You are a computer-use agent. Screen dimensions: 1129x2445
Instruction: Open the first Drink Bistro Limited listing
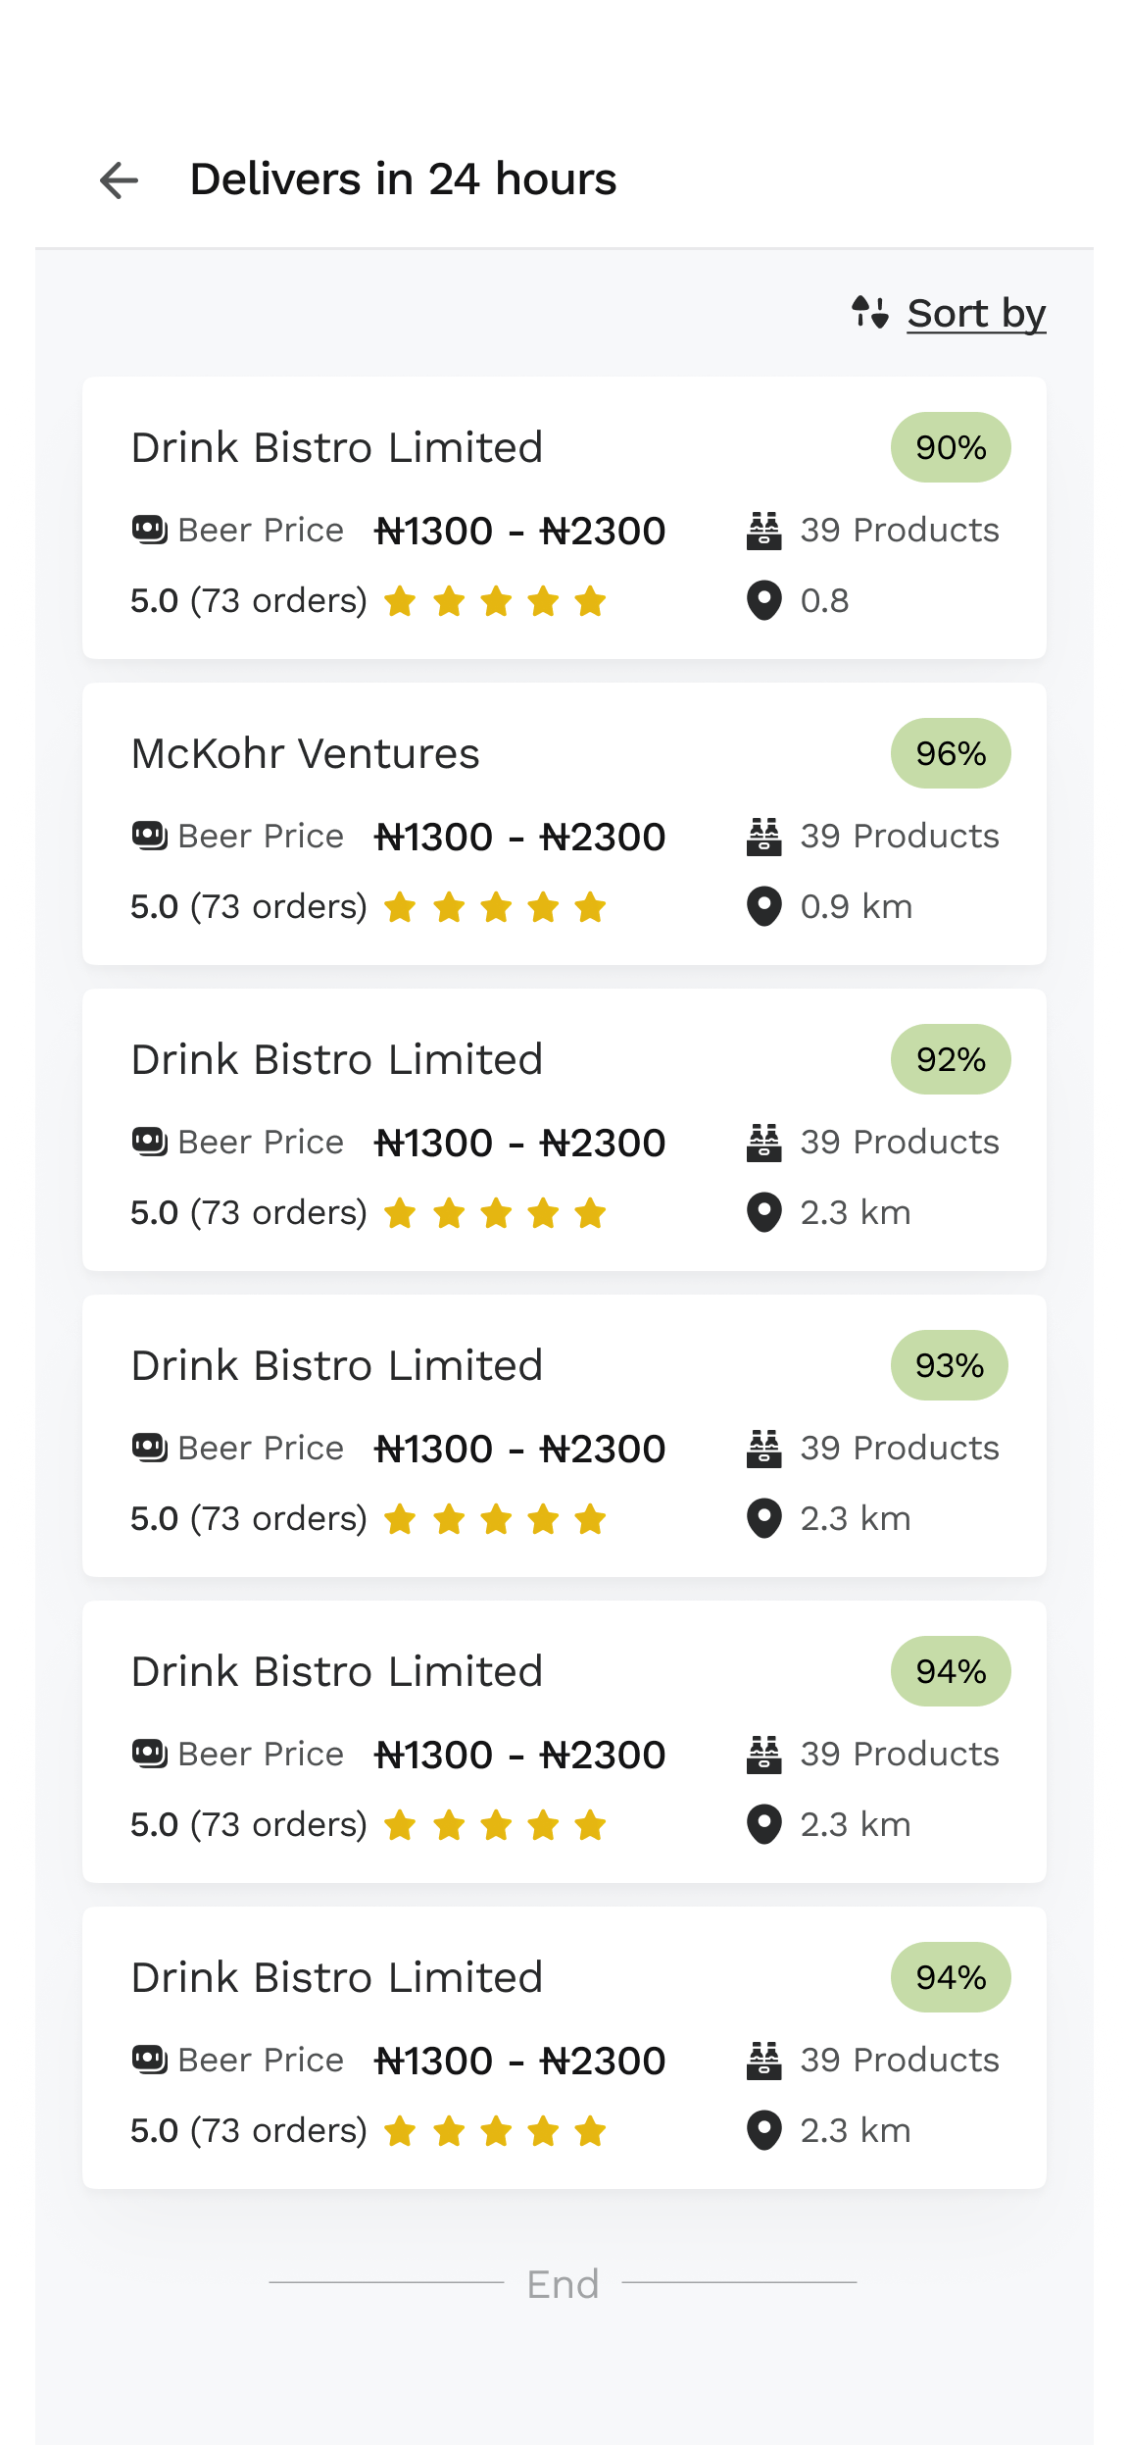click(x=336, y=448)
